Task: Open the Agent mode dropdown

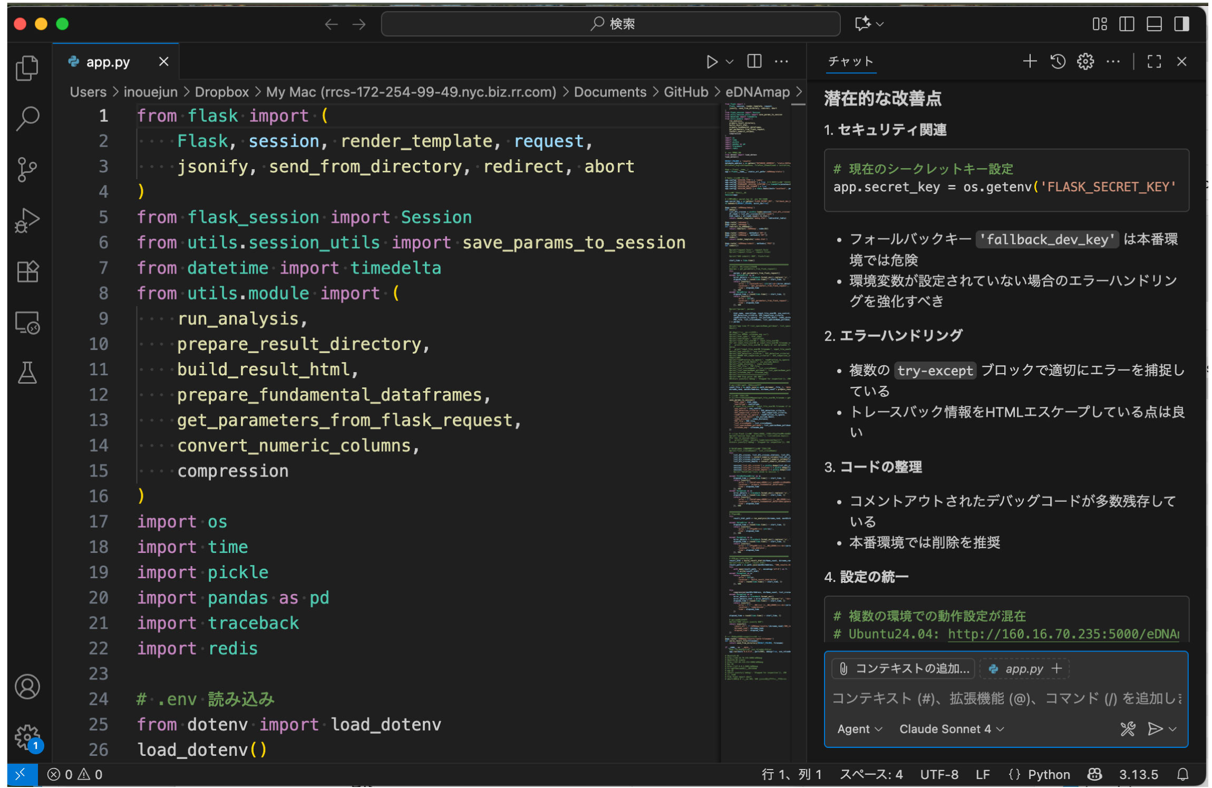Action: (x=859, y=729)
